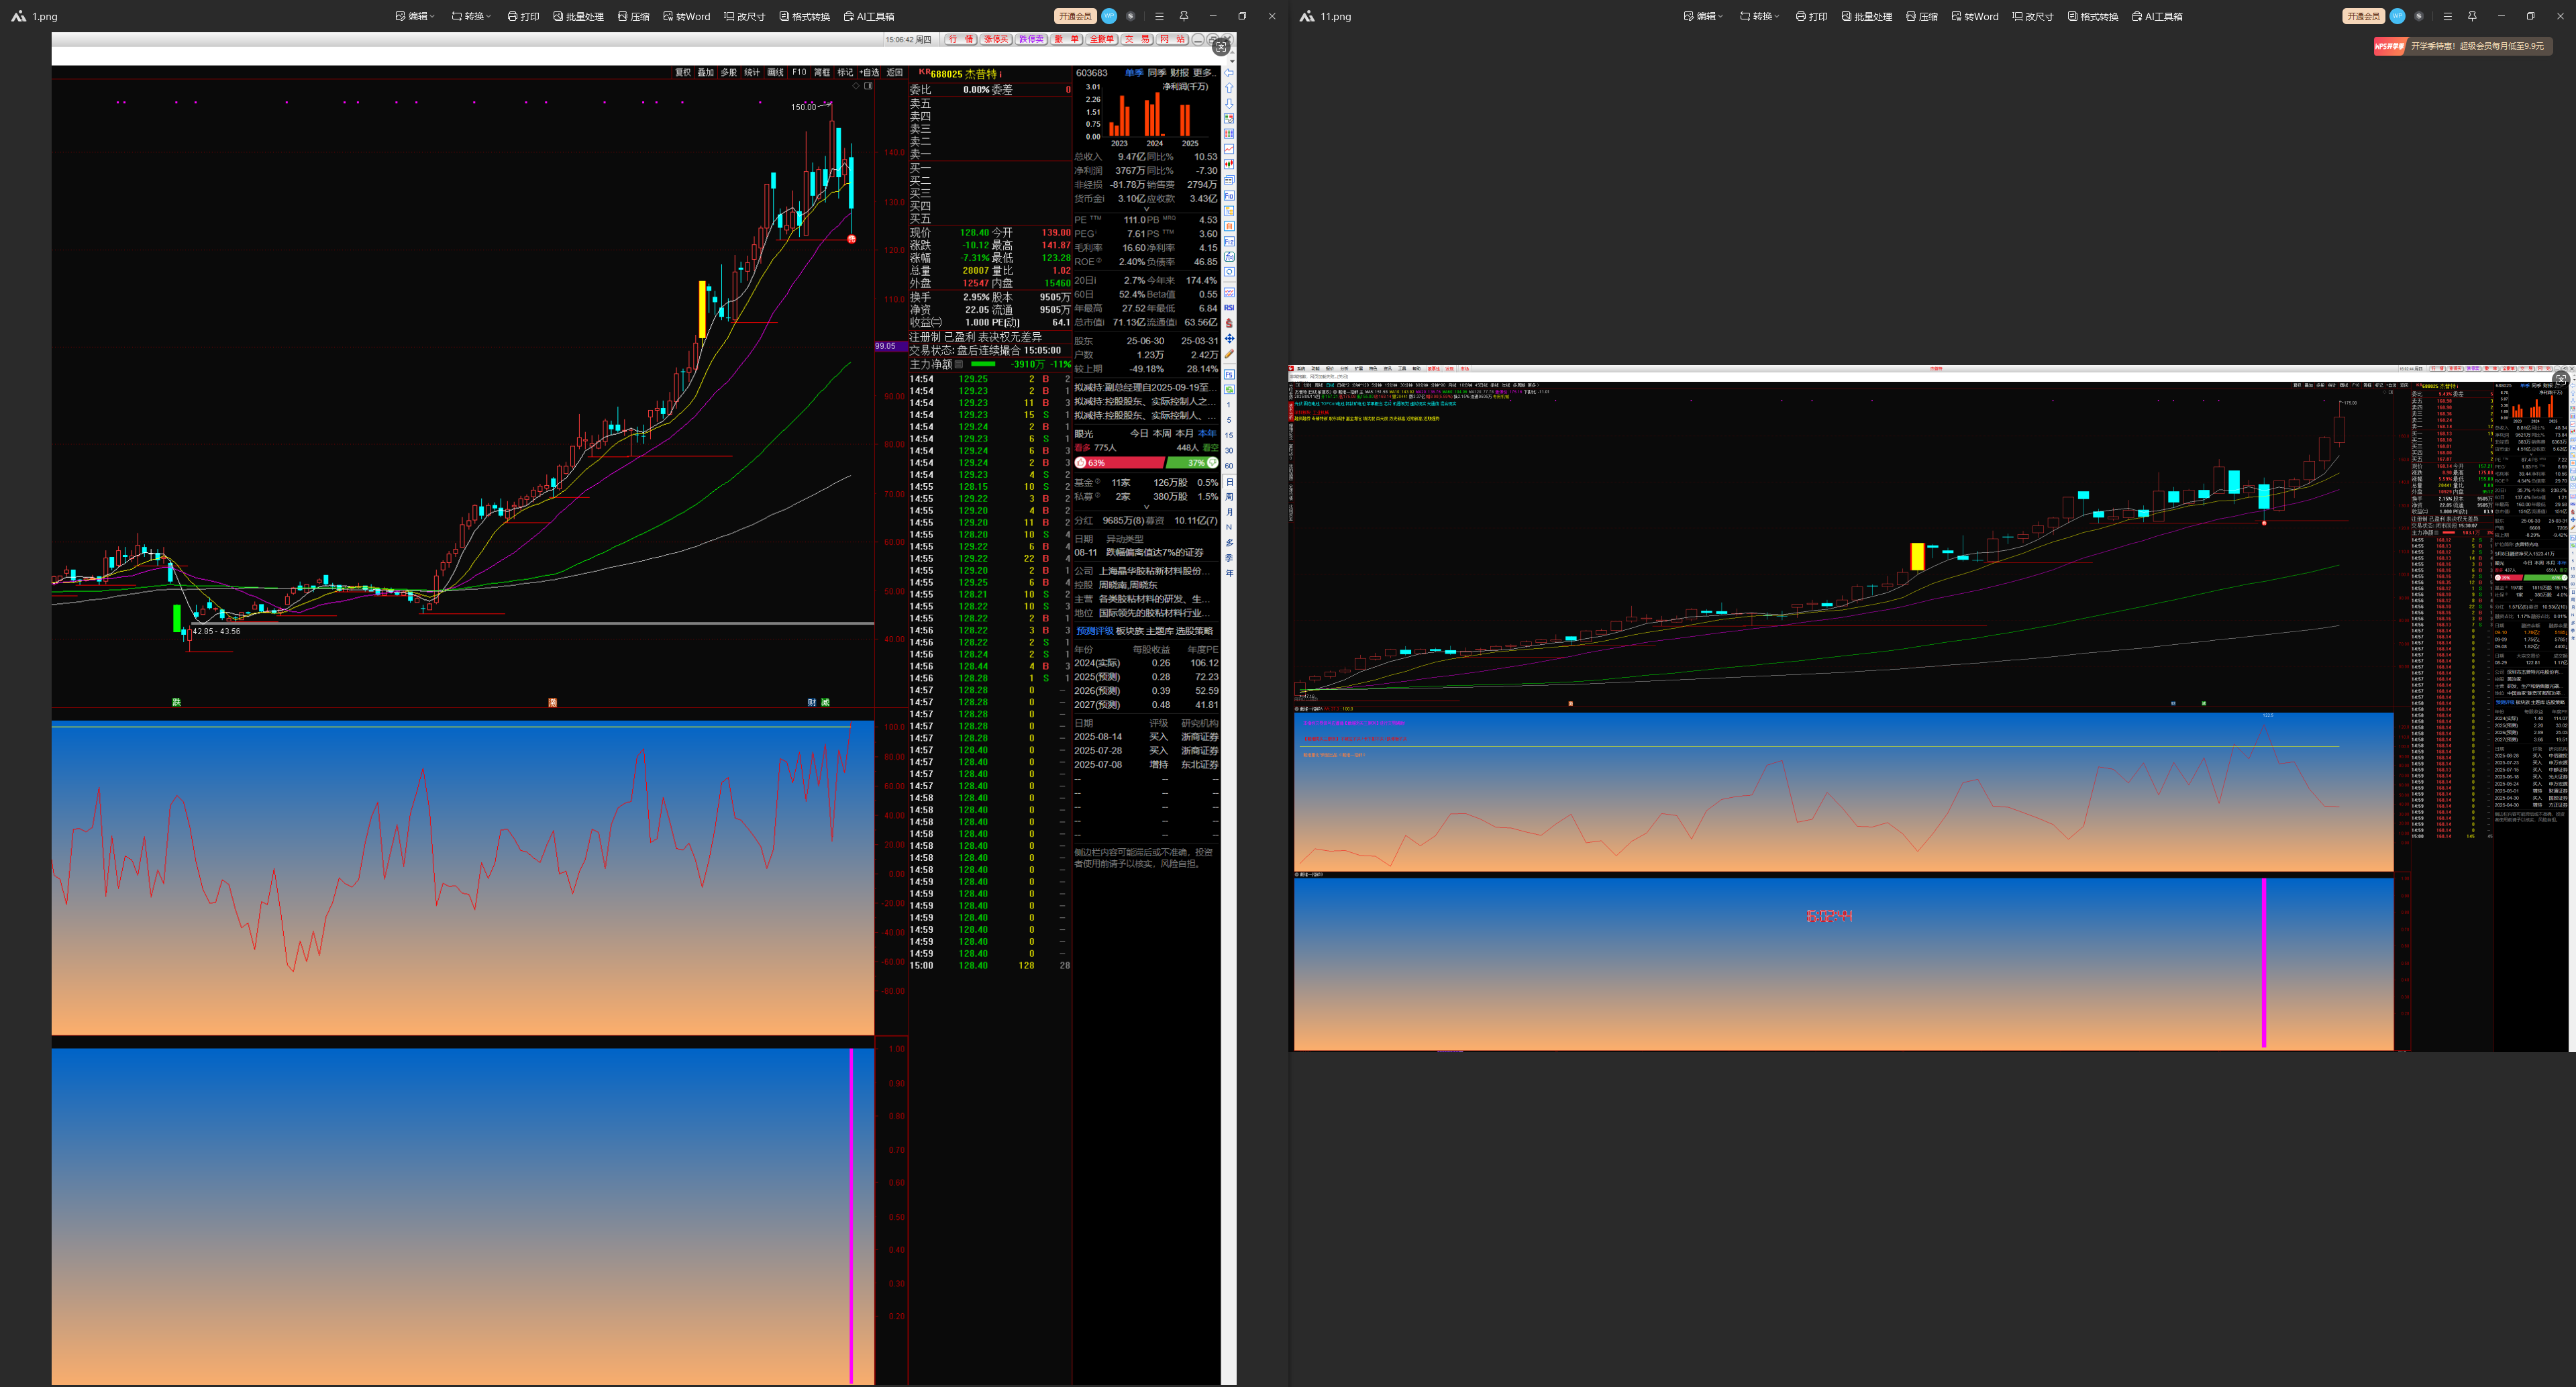Click 批量处理 batch icon in 11.png window
This screenshot has width=2576, height=1387.
1866,16
